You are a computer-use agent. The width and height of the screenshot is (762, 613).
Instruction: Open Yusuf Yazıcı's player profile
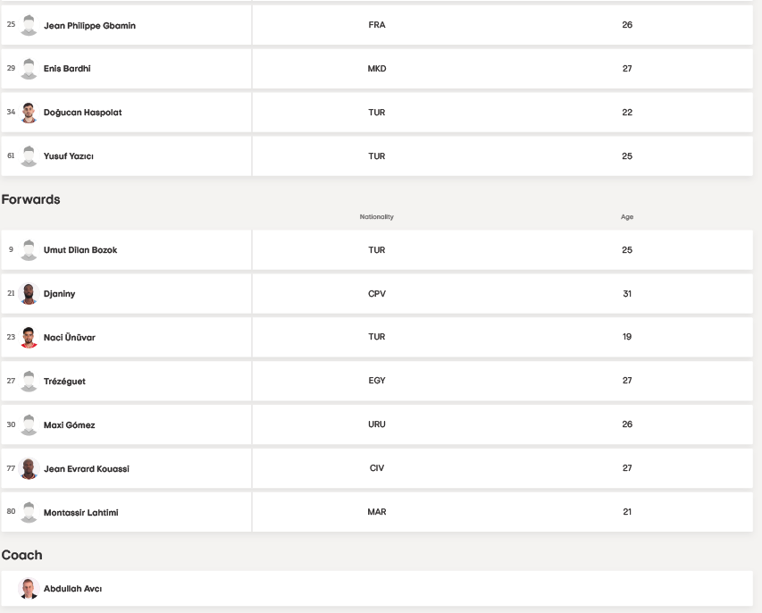[x=69, y=156]
